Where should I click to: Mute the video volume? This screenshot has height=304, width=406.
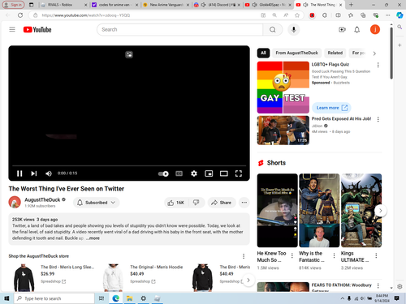49,173
